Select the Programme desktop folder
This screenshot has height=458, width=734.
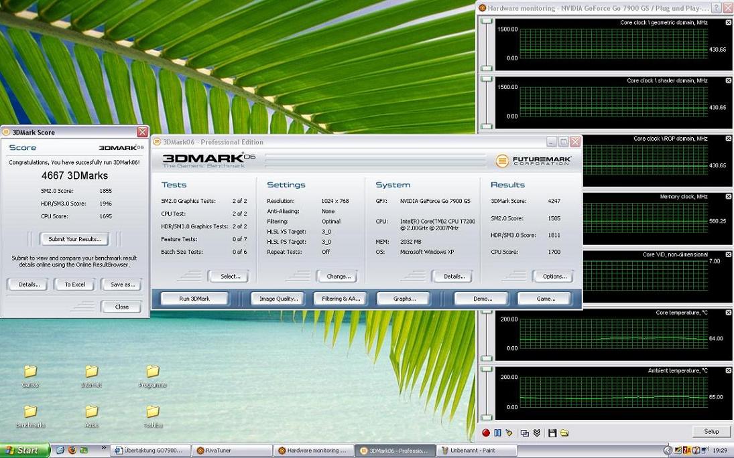pyautogui.click(x=153, y=376)
